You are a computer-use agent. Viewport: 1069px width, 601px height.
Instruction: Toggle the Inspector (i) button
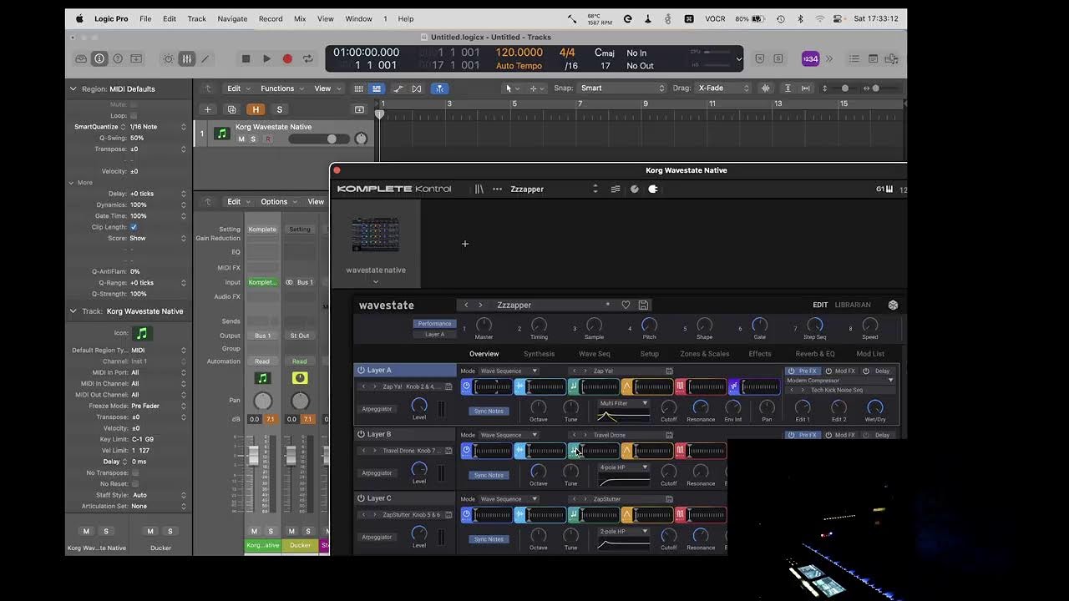pyautogui.click(x=99, y=59)
